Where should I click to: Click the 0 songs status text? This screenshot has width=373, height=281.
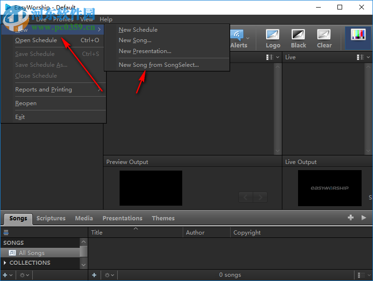(x=230, y=275)
